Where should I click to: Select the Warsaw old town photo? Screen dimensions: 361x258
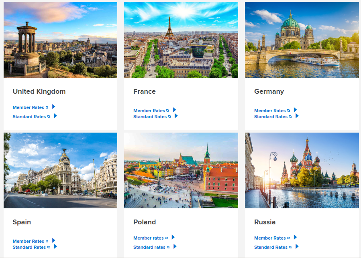[x=181, y=171]
